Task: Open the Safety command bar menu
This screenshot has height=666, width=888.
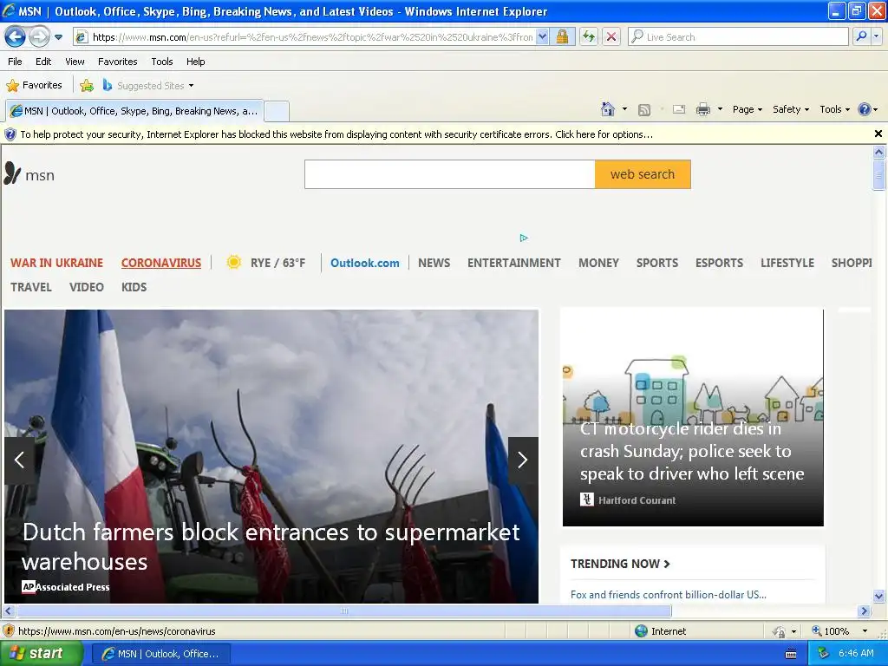Action: point(791,109)
